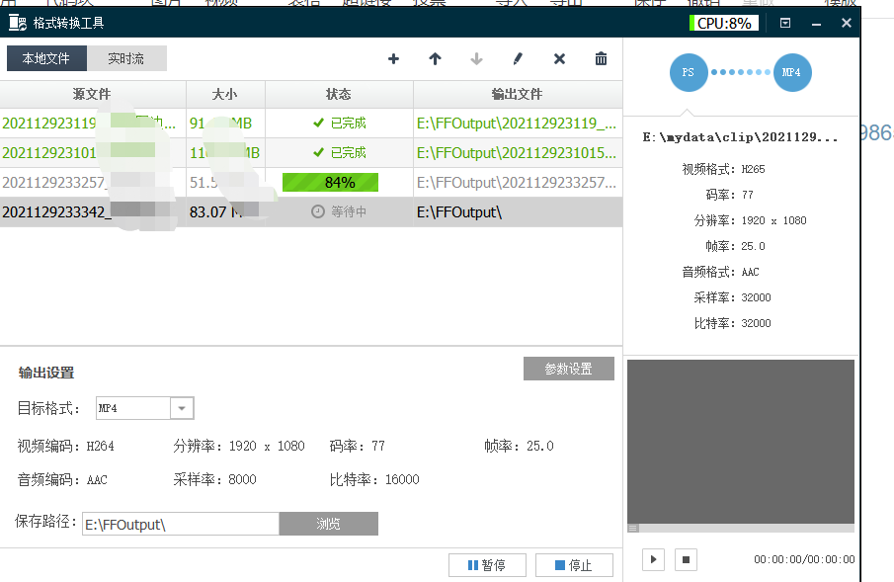Viewport: 894px width, 582px height.
Task: Play the preview video
Action: pos(653,559)
